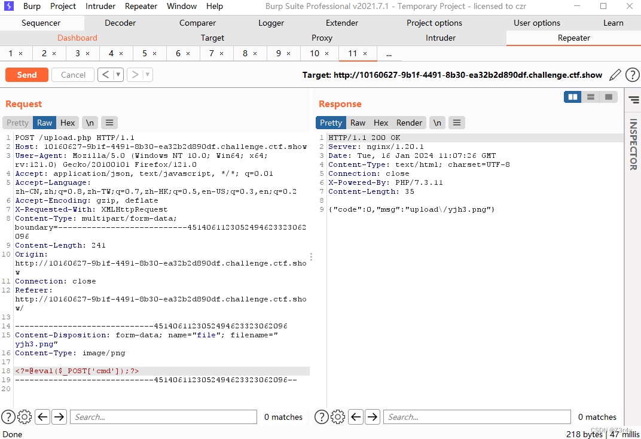Go to previous response search match
This screenshot has width=641, height=439.
pyautogui.click(x=356, y=417)
